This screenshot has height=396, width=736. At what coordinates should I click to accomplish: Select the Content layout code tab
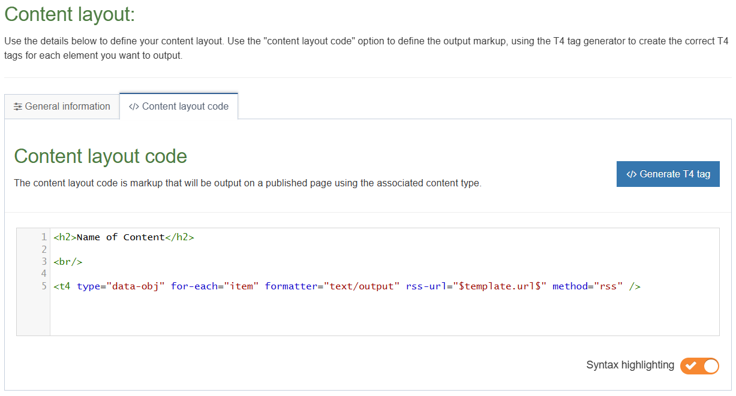pos(178,106)
